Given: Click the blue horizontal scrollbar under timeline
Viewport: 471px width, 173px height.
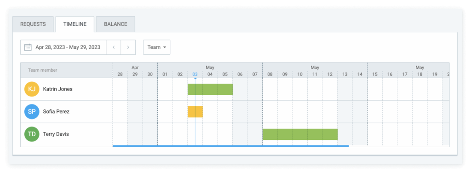Looking at the screenshot, I should tap(231, 146).
